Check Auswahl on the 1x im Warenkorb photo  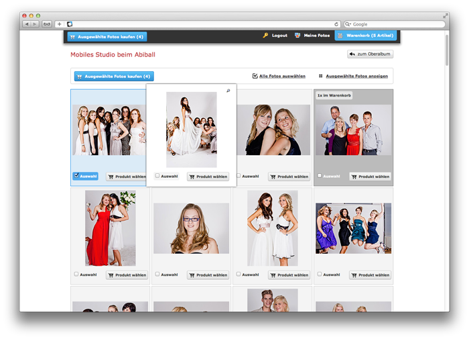[320, 176]
